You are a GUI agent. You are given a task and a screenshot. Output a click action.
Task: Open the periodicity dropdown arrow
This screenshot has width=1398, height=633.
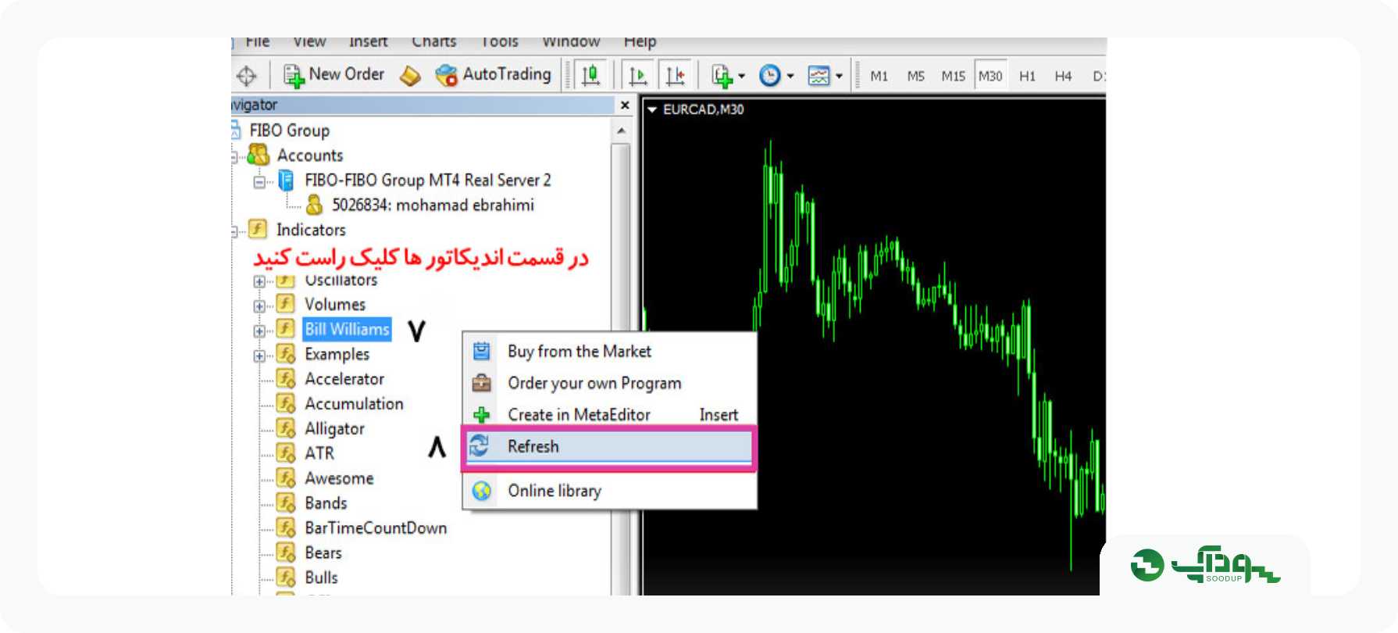click(x=790, y=77)
